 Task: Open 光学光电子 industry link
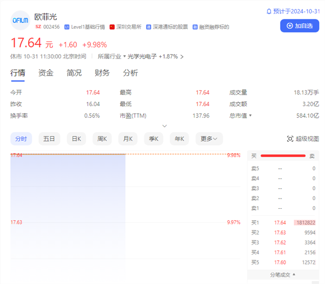coord(142,56)
